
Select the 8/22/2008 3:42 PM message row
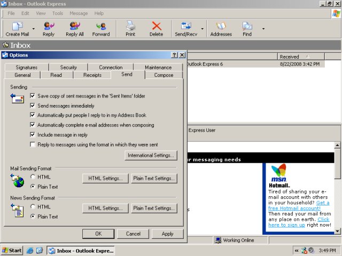[255, 64]
